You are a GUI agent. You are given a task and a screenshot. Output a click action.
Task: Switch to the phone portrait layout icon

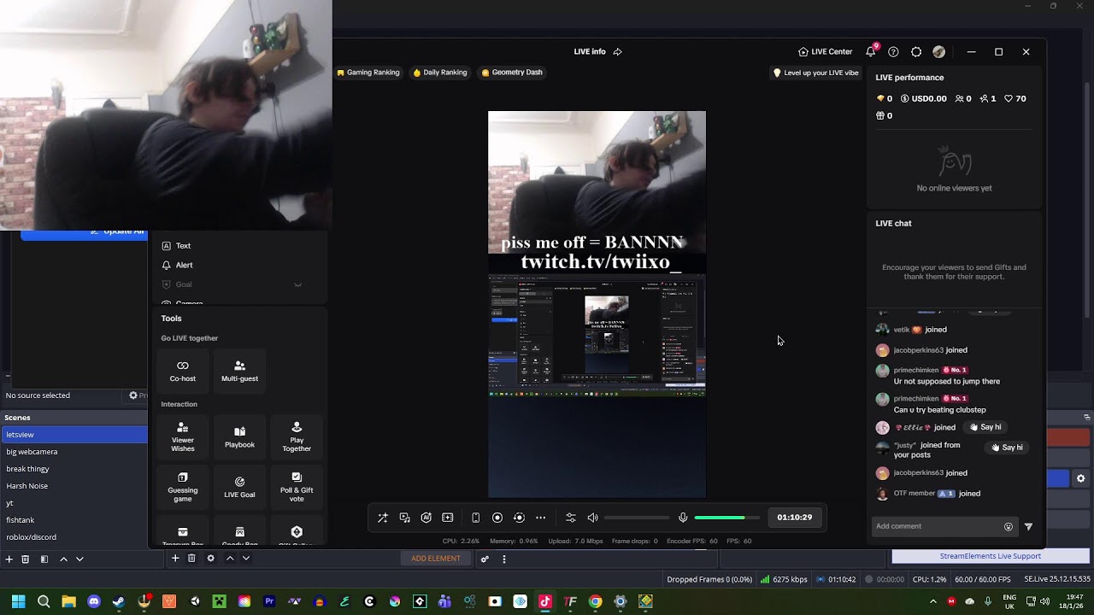click(x=476, y=518)
